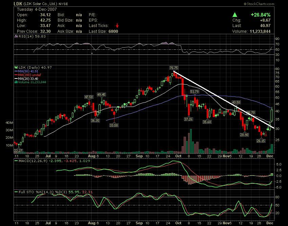Click the white MA(20) legend line swatch
288x226 pixels.
(x=16, y=78)
